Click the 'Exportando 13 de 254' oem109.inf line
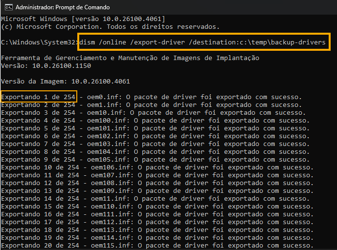This screenshot has width=337, height=250. coord(157,191)
